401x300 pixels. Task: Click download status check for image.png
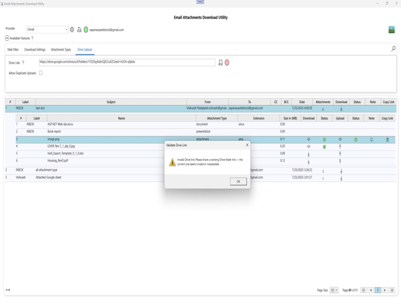(x=324, y=140)
